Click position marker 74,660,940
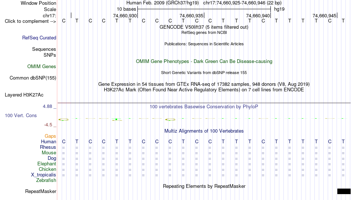 pyautogui.click(x=258, y=15)
